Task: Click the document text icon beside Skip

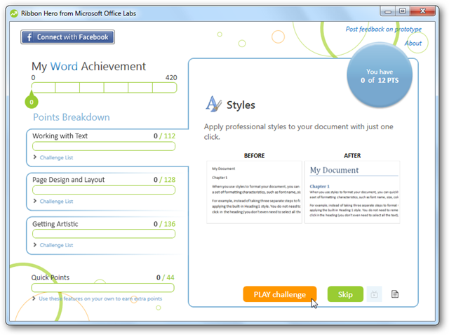Action: pyautogui.click(x=395, y=294)
